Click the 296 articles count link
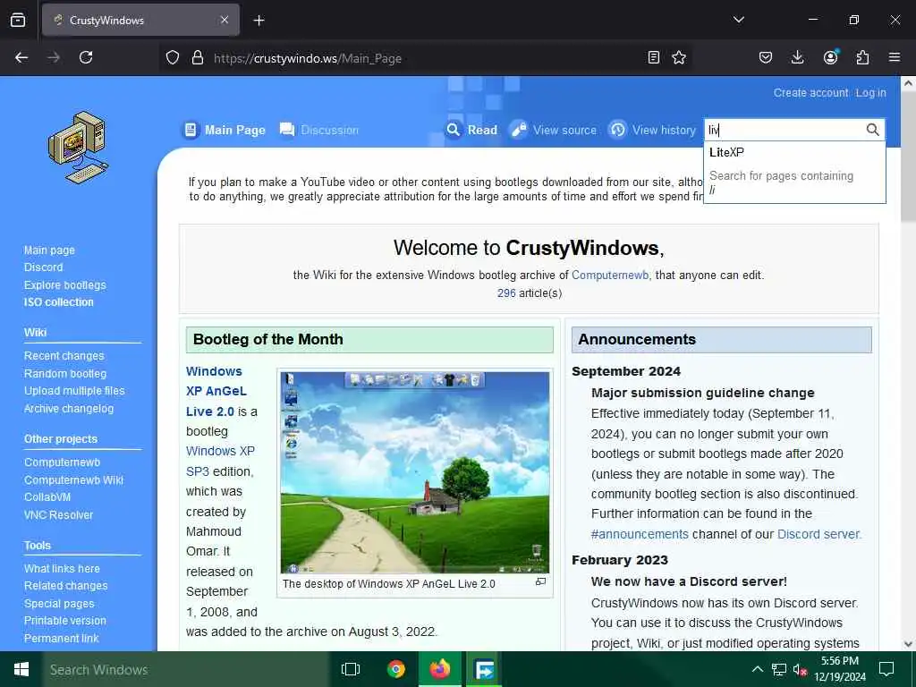Screen dimensions: 916x687 click(506, 293)
